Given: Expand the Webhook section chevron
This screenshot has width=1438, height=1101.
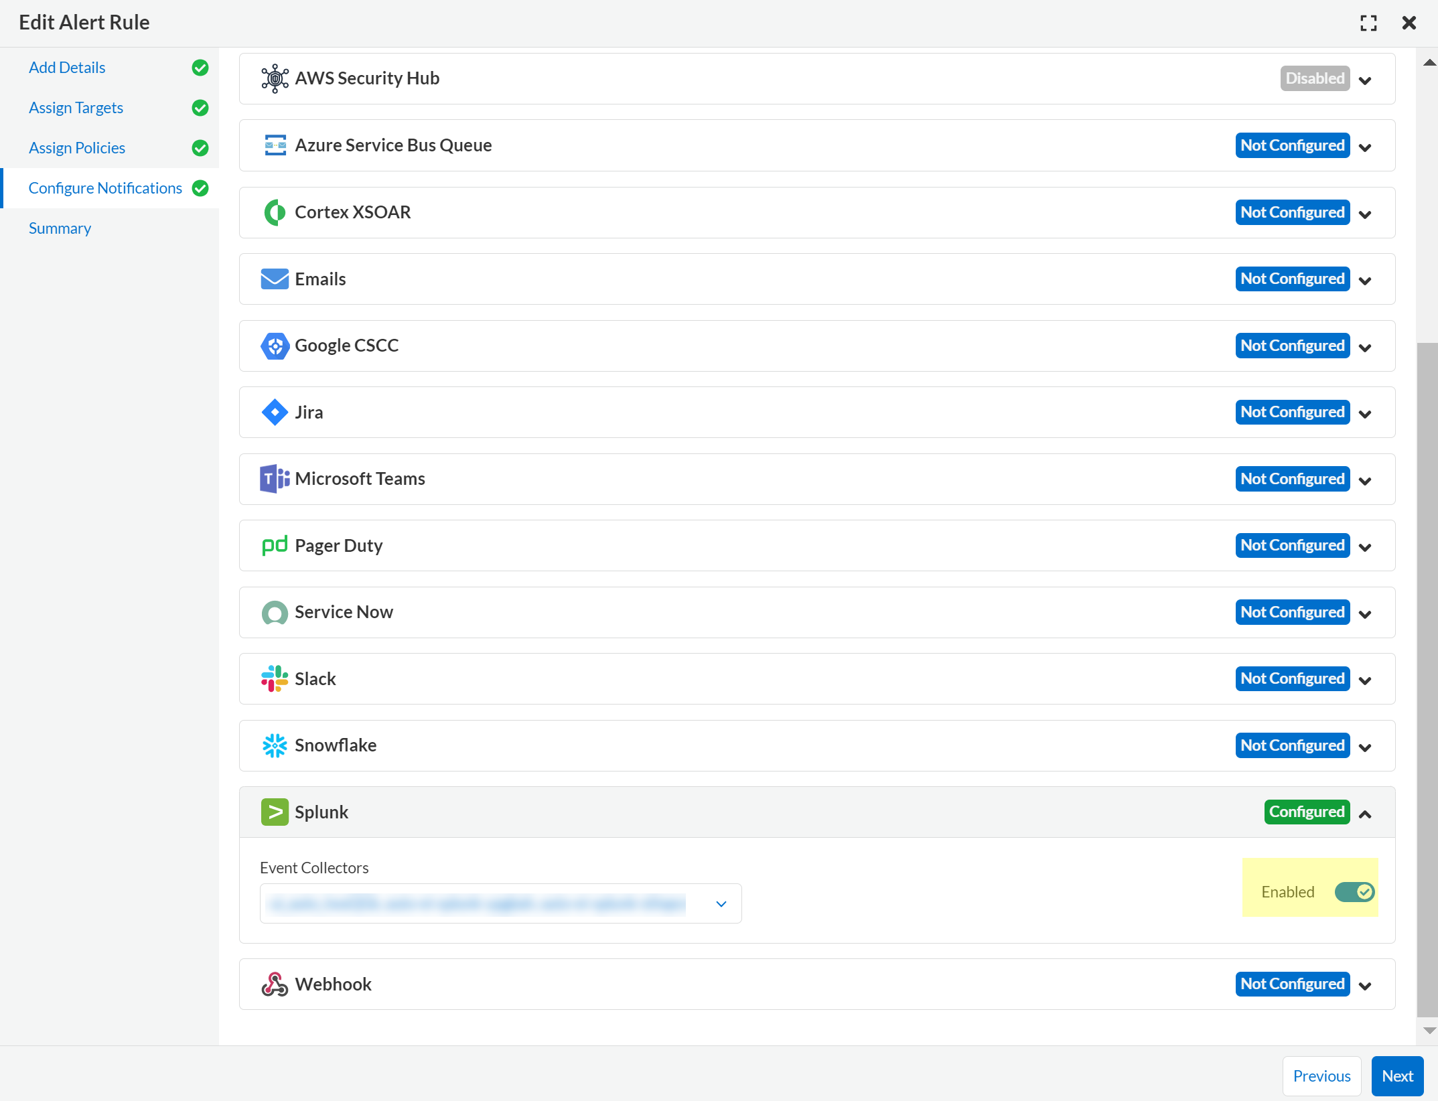Looking at the screenshot, I should (1365, 986).
